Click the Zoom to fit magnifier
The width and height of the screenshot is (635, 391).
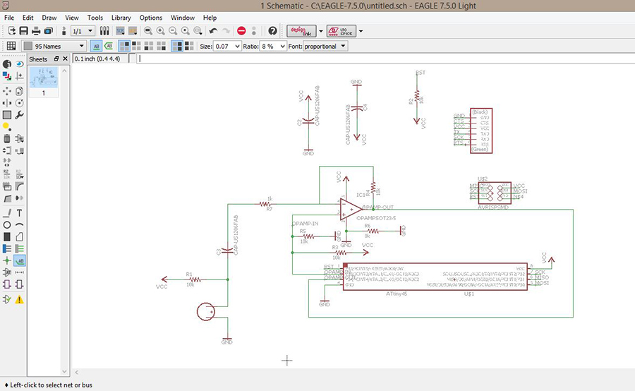click(148, 31)
